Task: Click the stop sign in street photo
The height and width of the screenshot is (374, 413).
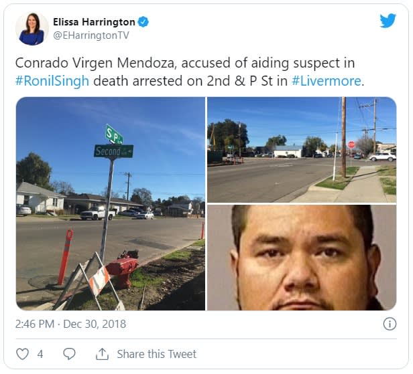Action: [x=351, y=145]
